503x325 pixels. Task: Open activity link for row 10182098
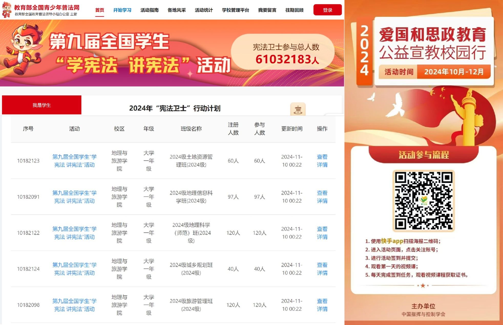(x=75, y=305)
